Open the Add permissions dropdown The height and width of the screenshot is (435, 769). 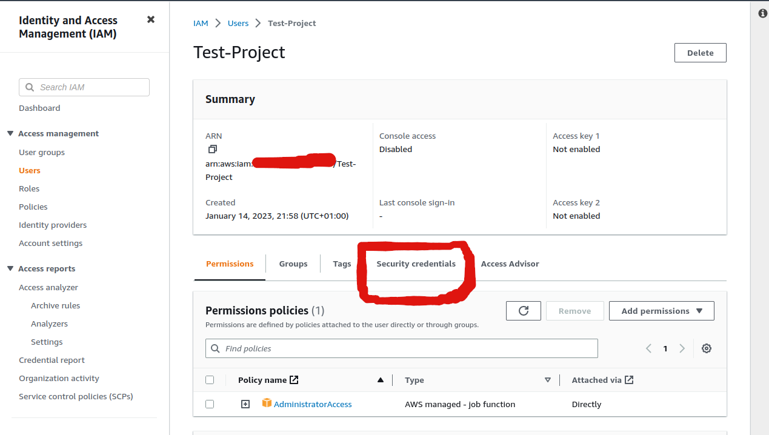pos(662,311)
